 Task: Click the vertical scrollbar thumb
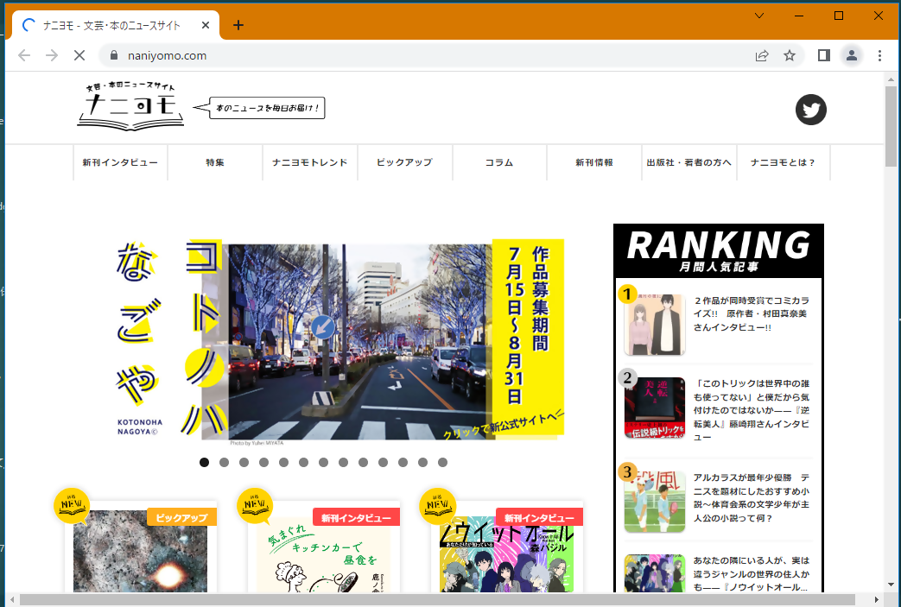point(891,126)
